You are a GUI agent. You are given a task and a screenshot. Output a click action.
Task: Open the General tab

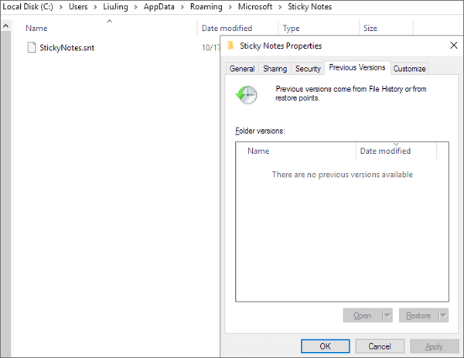click(x=242, y=69)
